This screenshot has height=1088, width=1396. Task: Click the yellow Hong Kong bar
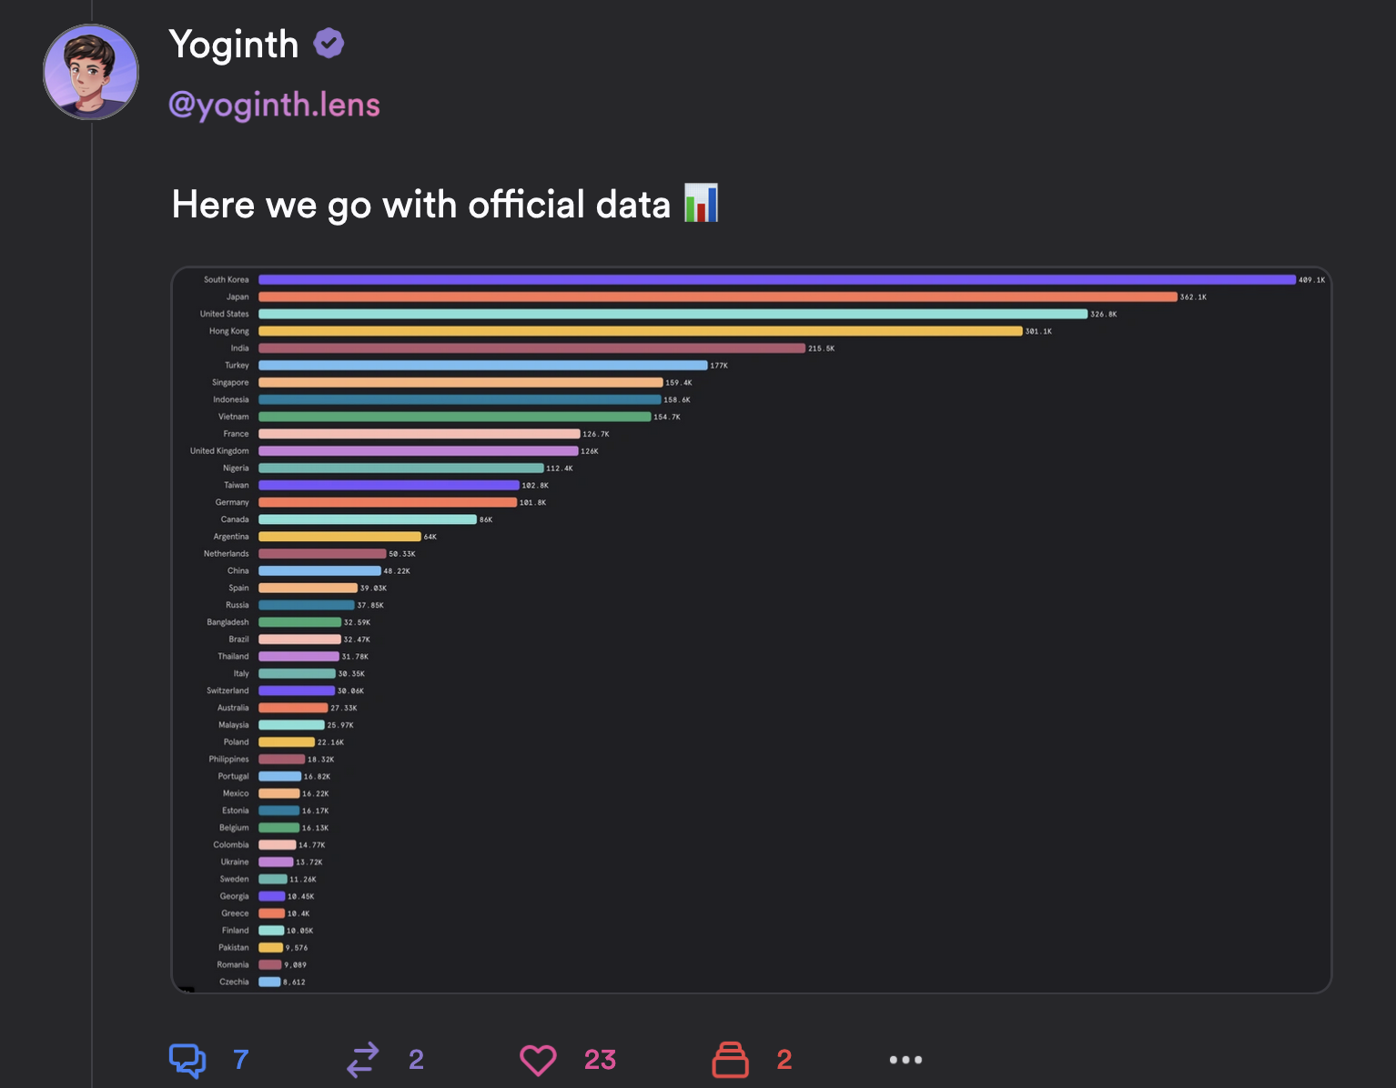pyautogui.click(x=641, y=331)
